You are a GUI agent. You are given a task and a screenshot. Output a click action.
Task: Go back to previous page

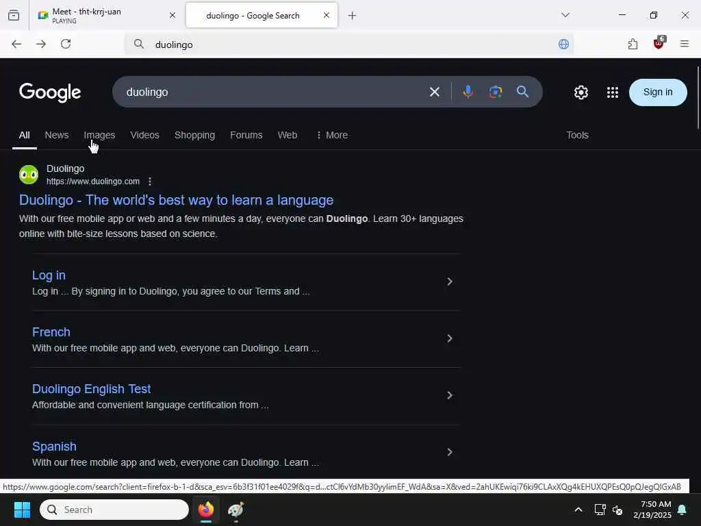[x=16, y=44]
